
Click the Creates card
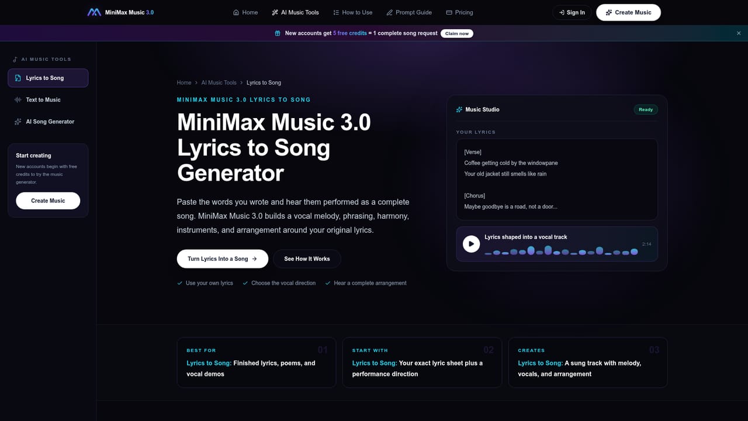pyautogui.click(x=588, y=363)
